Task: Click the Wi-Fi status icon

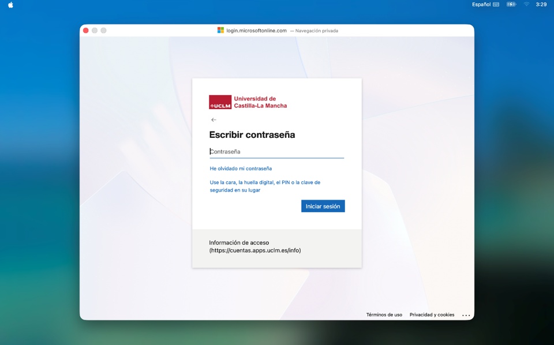Action: click(526, 5)
